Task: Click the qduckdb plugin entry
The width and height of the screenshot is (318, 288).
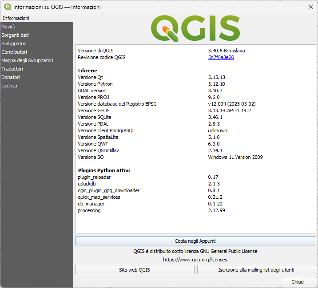Action: click(x=87, y=184)
